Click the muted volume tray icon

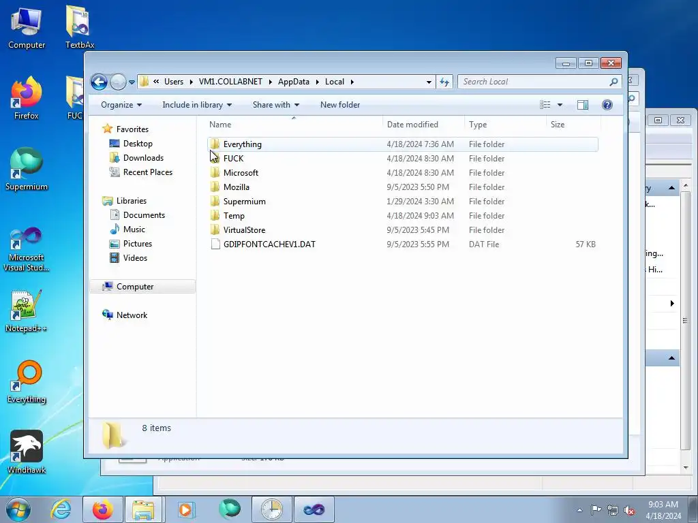coord(629,510)
